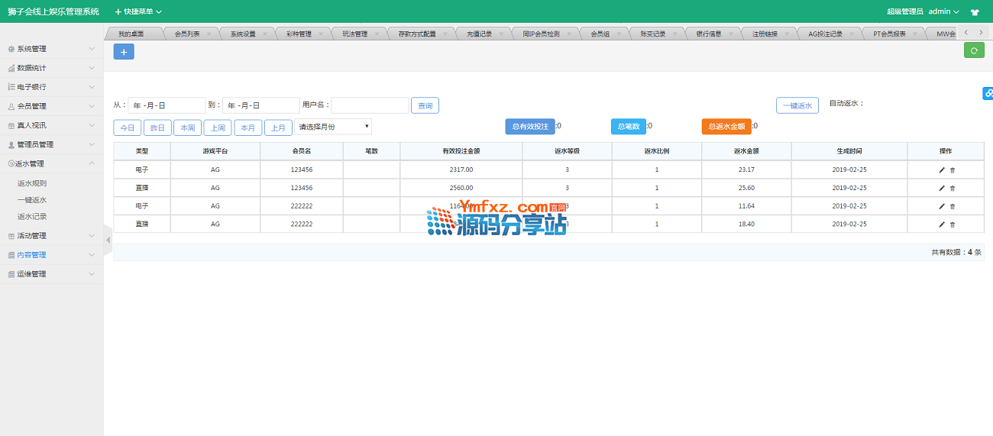
Task: Click the blue plus add button
Action: click(x=124, y=51)
